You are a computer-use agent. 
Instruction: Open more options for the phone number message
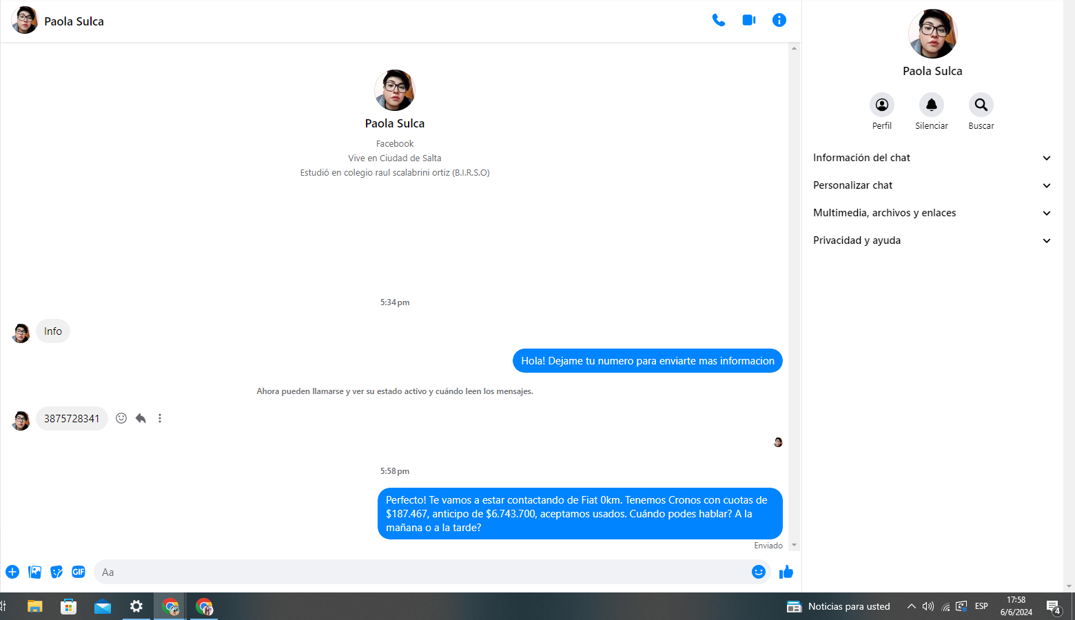(x=160, y=418)
